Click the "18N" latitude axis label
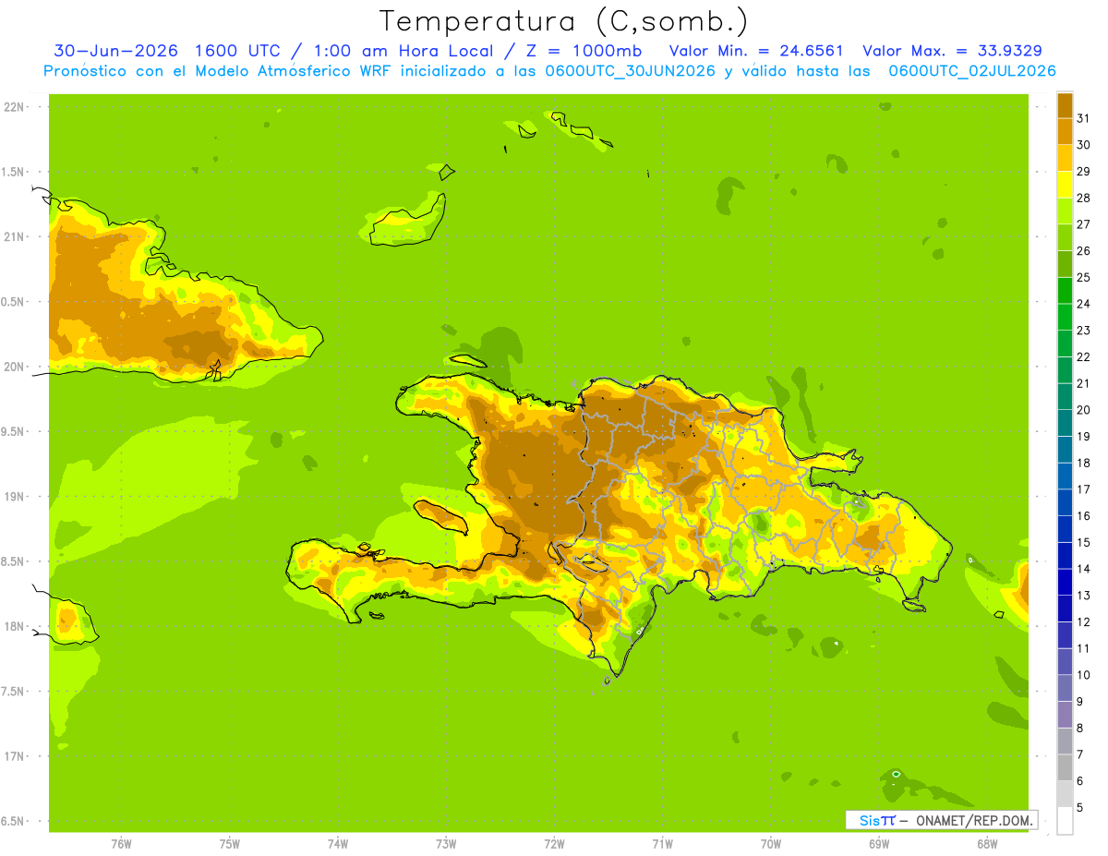The width and height of the screenshot is (1108, 856). point(14,627)
